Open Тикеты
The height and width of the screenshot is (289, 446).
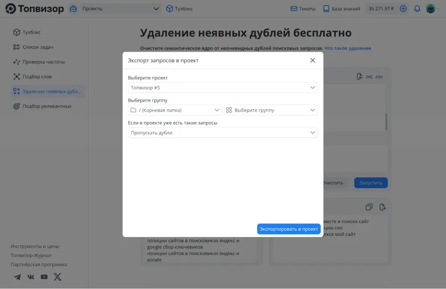click(x=303, y=8)
